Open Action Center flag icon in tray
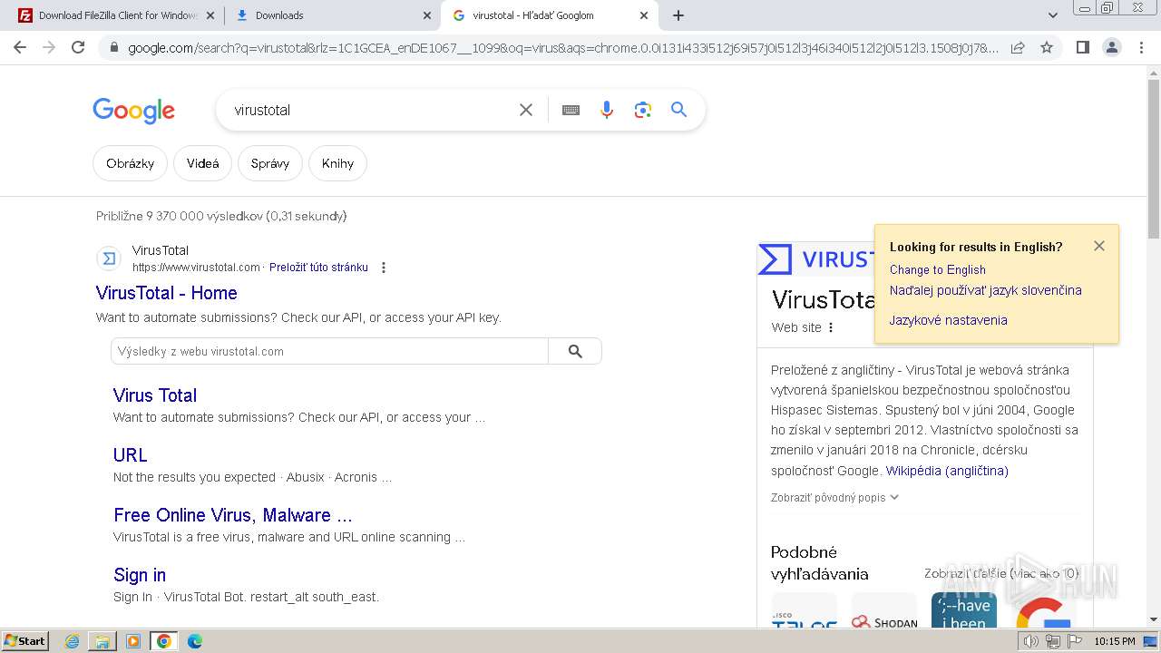1161x653 pixels. click(1074, 641)
